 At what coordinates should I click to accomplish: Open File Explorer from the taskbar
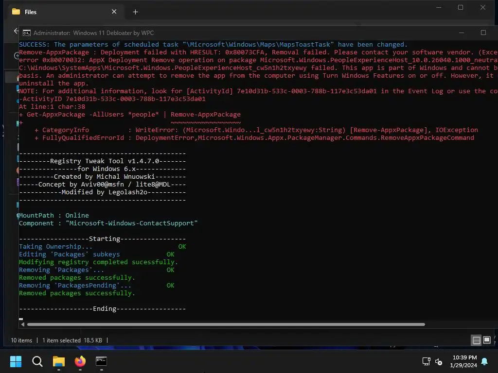59,361
